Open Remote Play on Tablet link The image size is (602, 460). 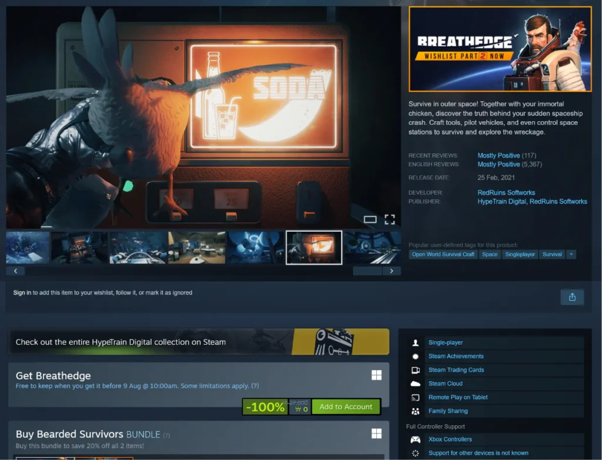(x=458, y=398)
